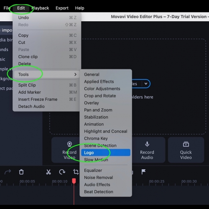Open General in Tools submenu

point(106,74)
